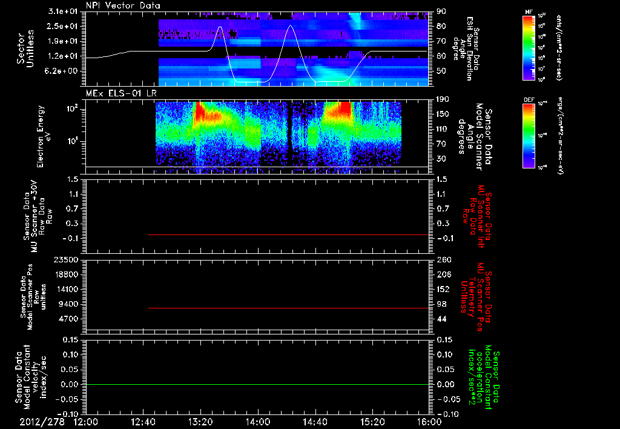Screen dimensions: 620x429
Task: Select the 'MEx ELS-01 LR' panel title
Action: (x=121, y=94)
